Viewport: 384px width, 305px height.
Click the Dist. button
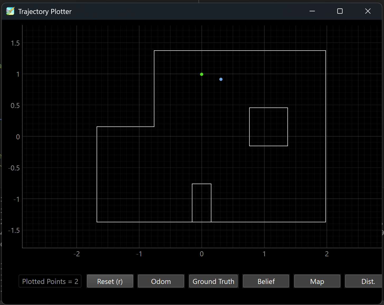(x=364, y=281)
